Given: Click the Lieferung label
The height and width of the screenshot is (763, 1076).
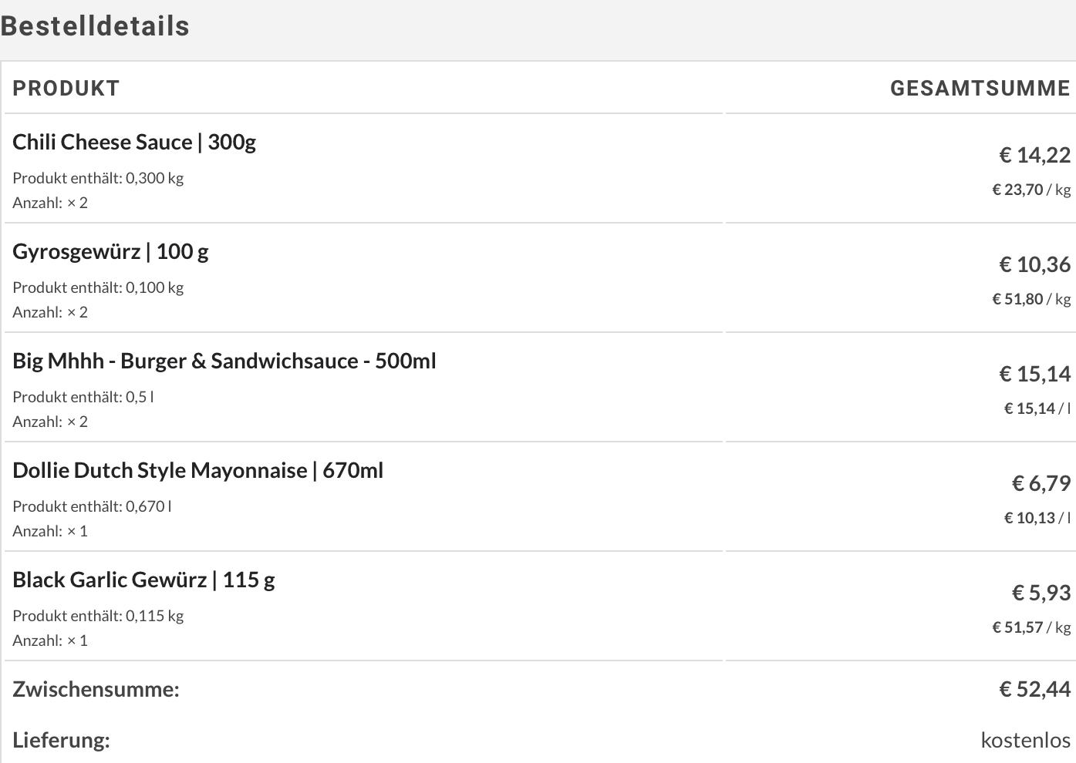Looking at the screenshot, I should pos(61,740).
